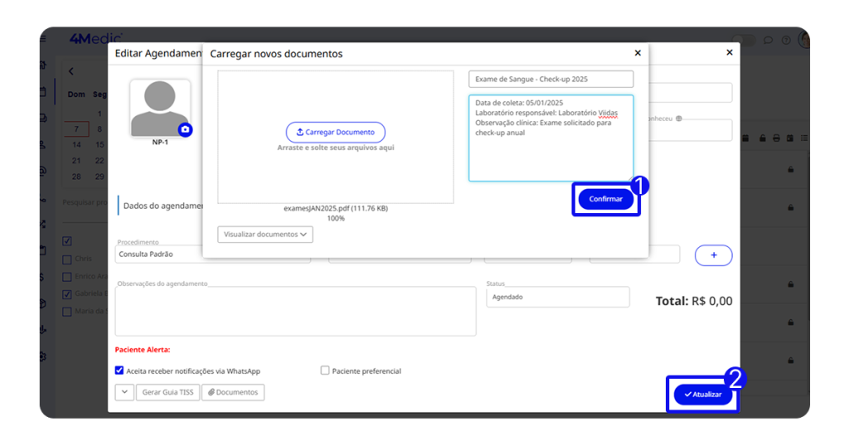Select the Dados do agendamento tab

pyautogui.click(x=163, y=206)
